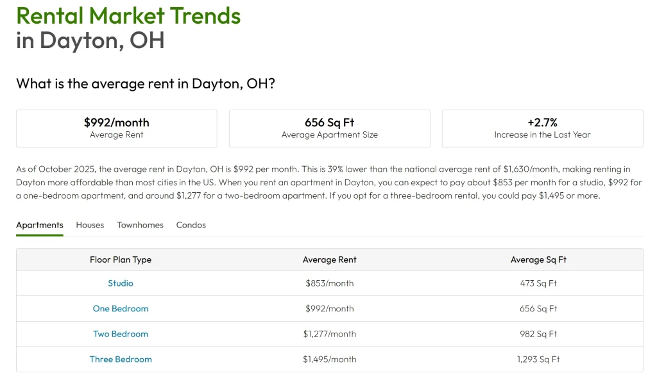Image resolution: width=657 pixels, height=380 pixels.
Task: Click the +2.7% Increase in the Last Year card
Action: (x=543, y=128)
